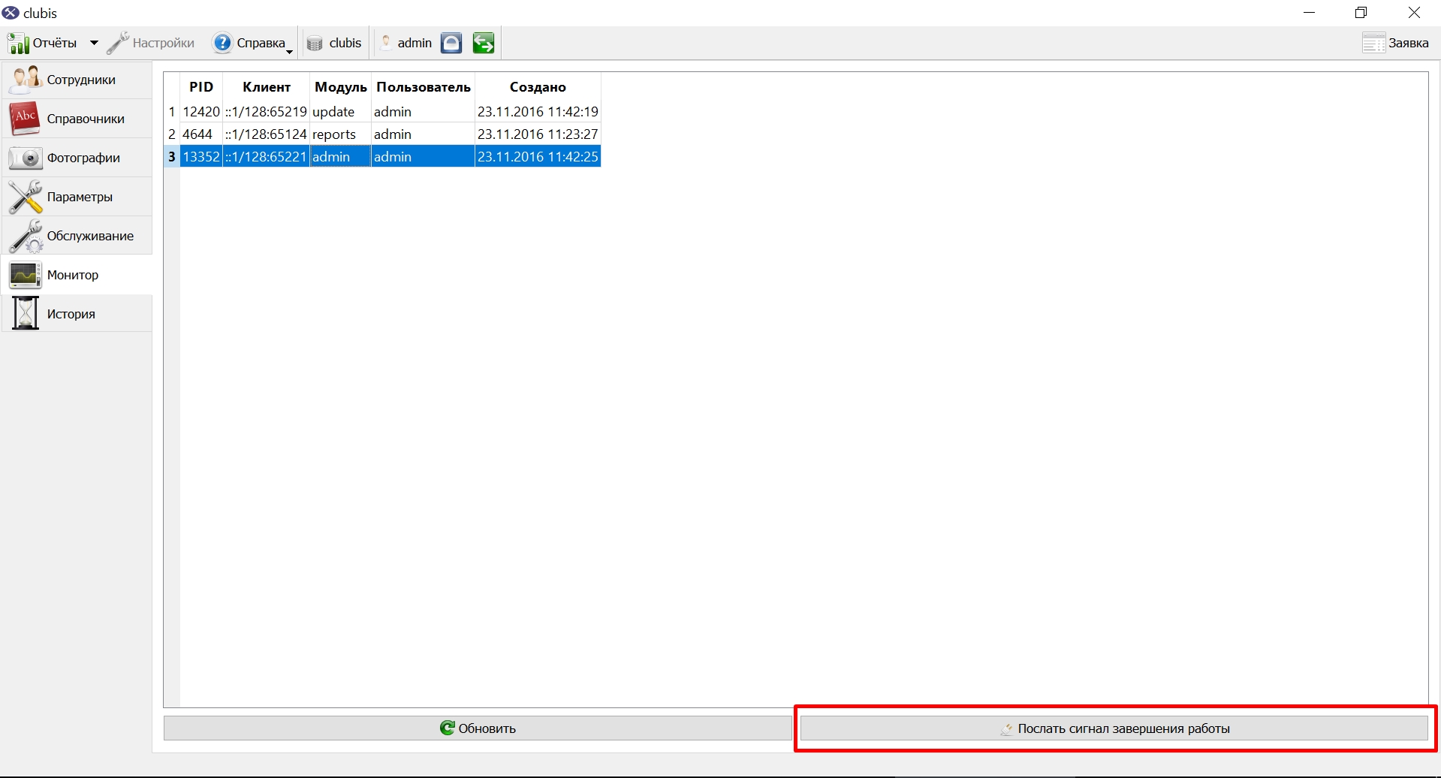The image size is (1441, 778).
Task: Expand the Отчёты dropdown arrow
Action: click(94, 43)
